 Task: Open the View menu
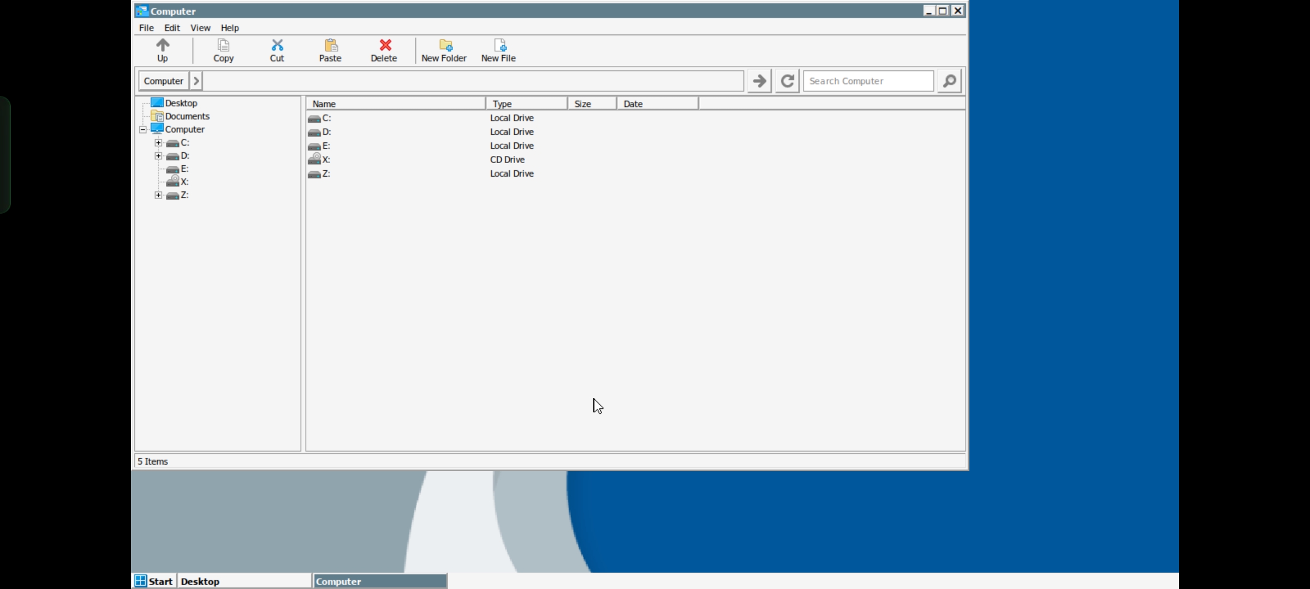pyautogui.click(x=200, y=28)
